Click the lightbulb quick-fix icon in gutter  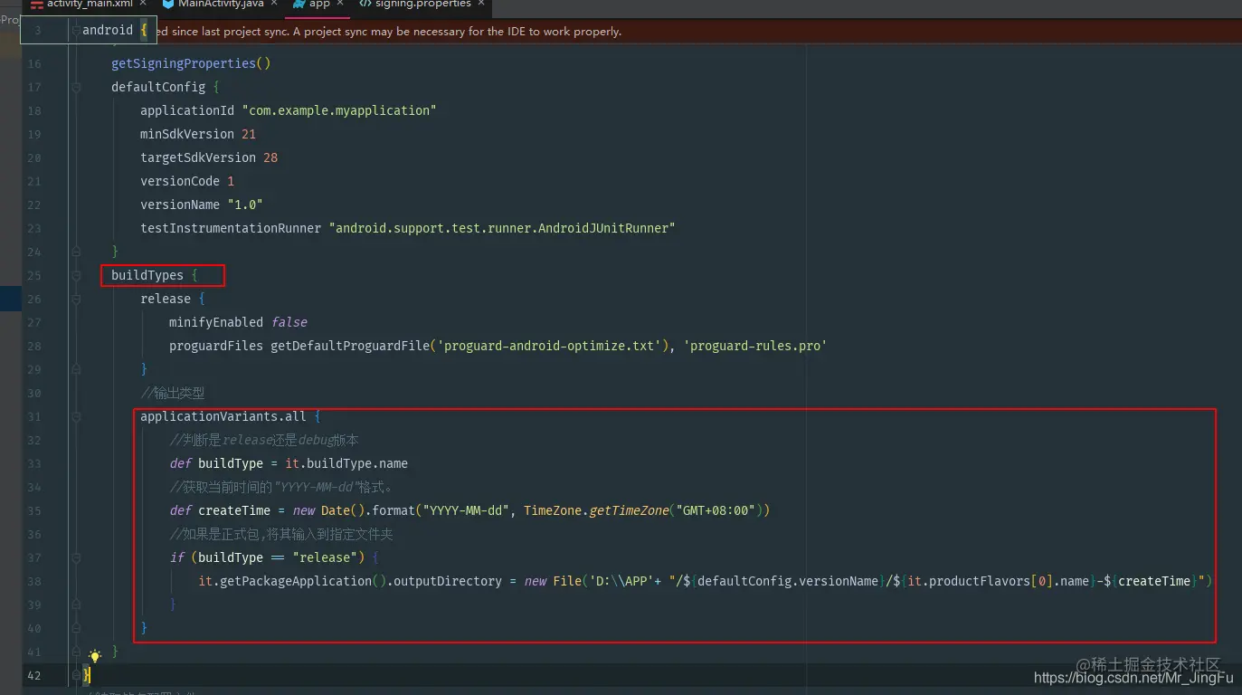94,656
